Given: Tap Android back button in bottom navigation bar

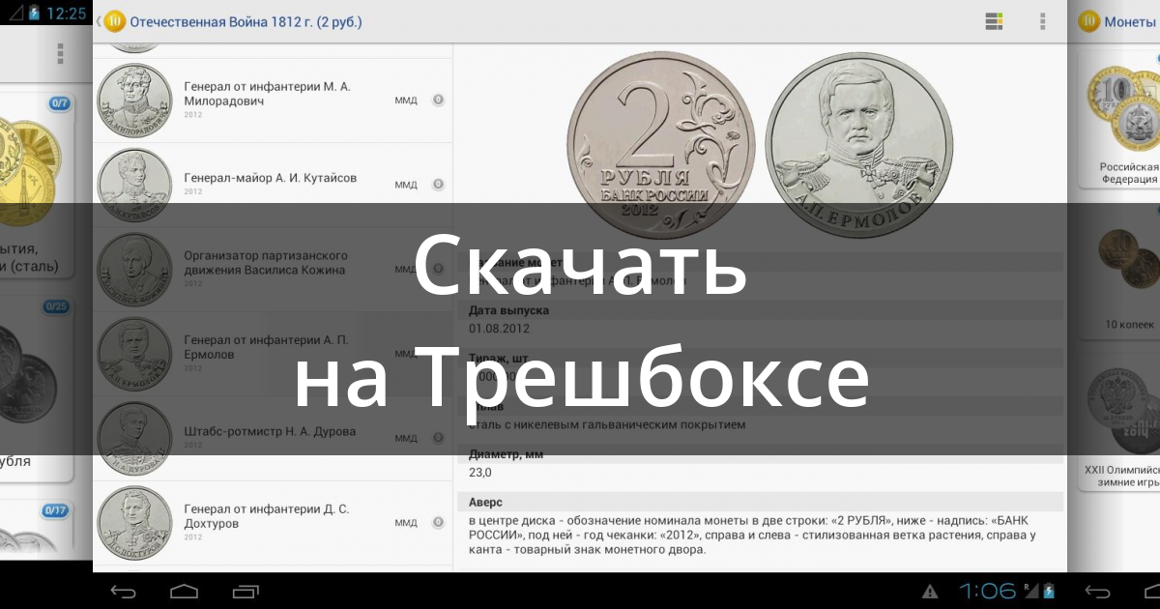Looking at the screenshot, I should click(124, 591).
